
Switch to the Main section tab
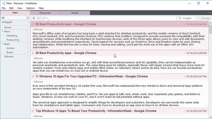pos(15,13)
